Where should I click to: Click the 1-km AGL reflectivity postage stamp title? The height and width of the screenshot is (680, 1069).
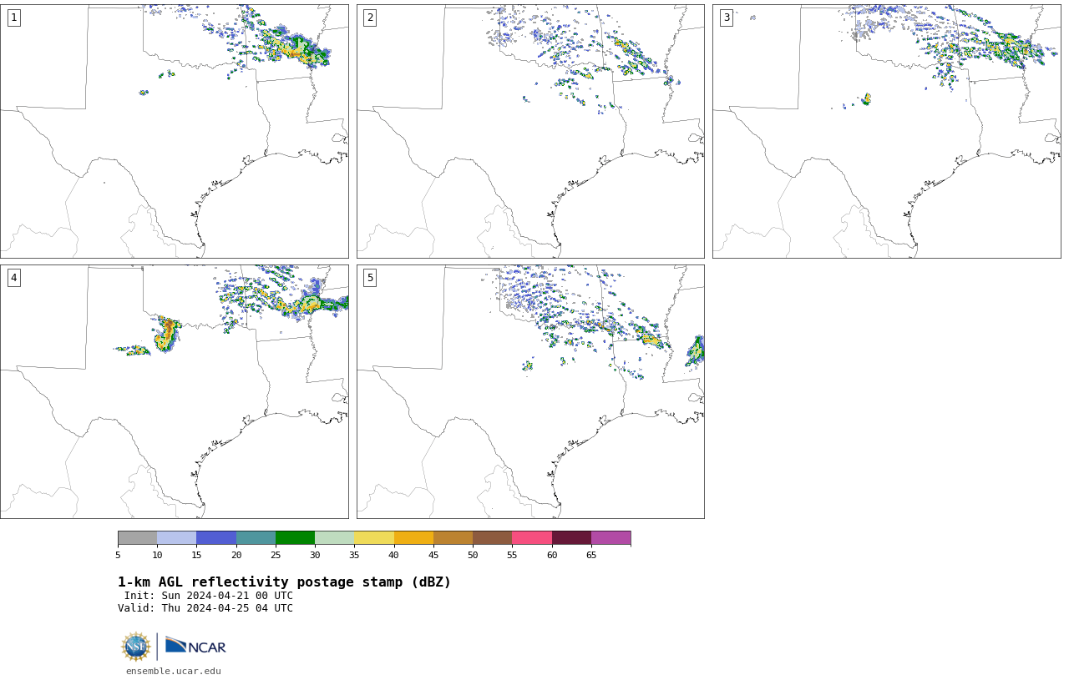(284, 582)
